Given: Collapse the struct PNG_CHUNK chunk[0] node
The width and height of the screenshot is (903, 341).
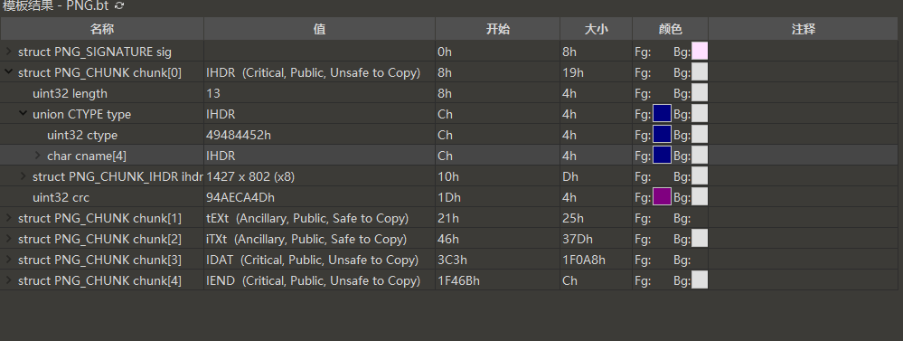Looking at the screenshot, I should [9, 72].
